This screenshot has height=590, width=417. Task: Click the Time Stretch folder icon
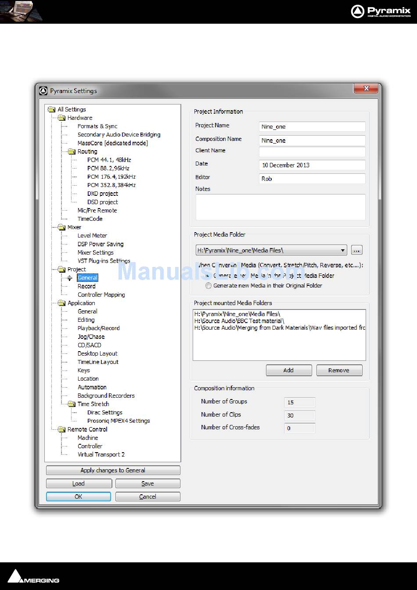pyautogui.click(x=71, y=404)
